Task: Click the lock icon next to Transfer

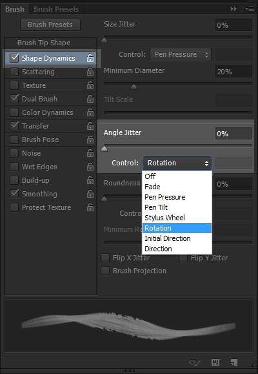Action: point(90,126)
